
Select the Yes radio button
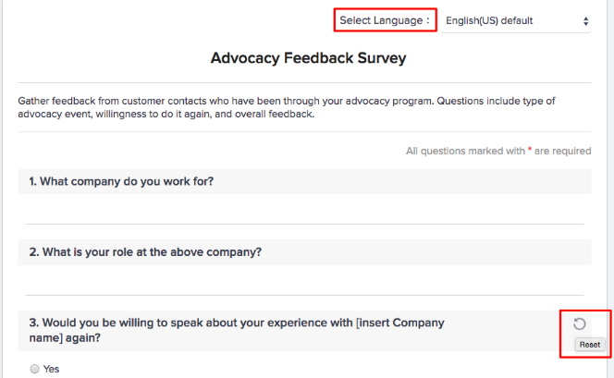click(35, 369)
